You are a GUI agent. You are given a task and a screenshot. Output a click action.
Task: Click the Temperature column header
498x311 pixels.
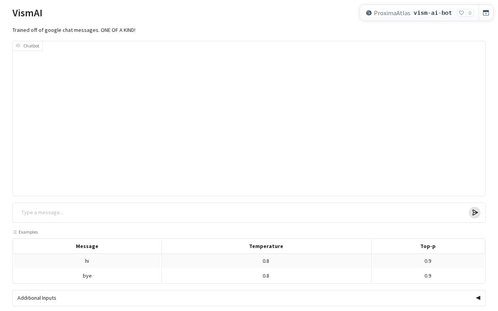pyautogui.click(x=266, y=246)
